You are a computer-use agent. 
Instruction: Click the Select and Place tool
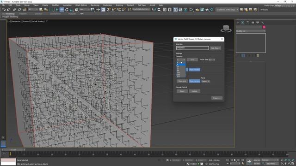tap(76, 10)
